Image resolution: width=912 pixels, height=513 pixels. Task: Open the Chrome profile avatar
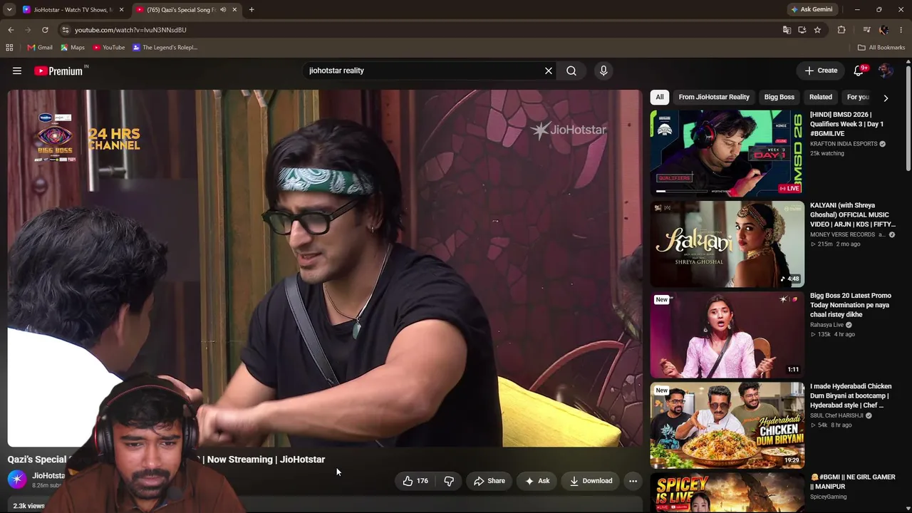coord(884,30)
